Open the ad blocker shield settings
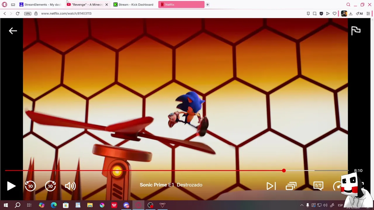374x210 pixels. (x=321, y=13)
